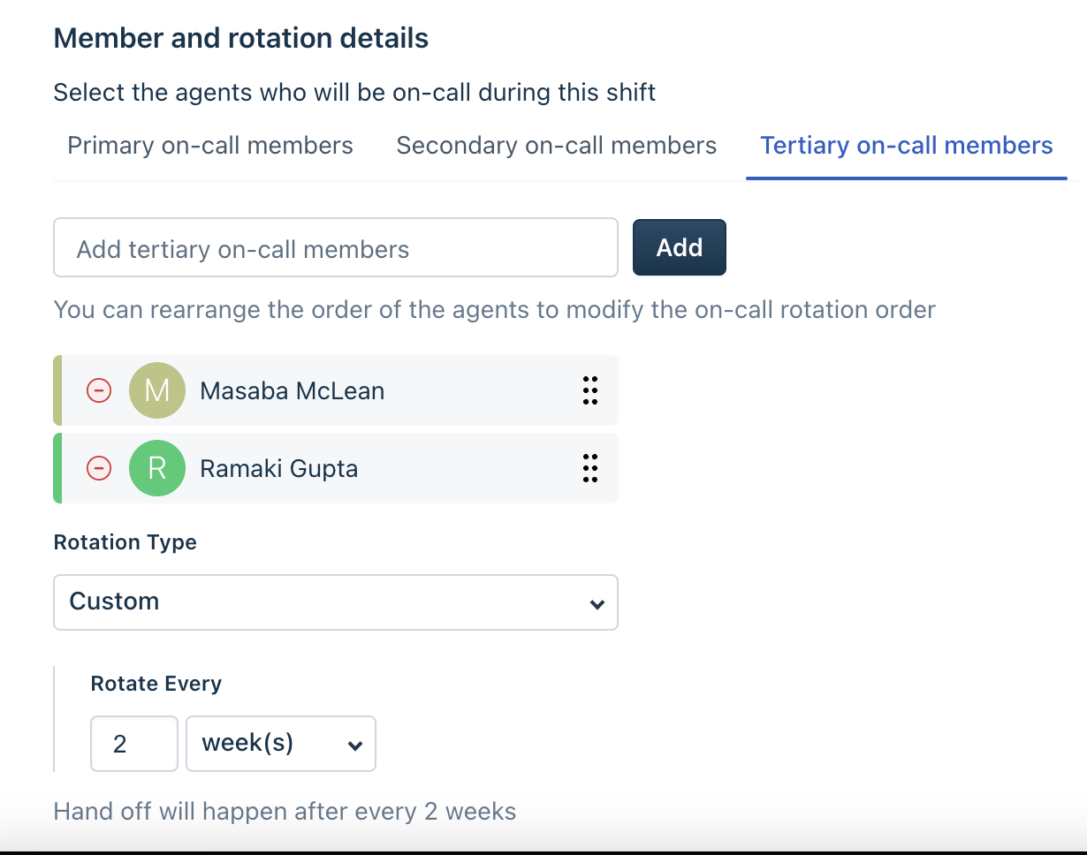The height and width of the screenshot is (855, 1087).
Task: Click the green color bar beside Ramaki Gupta
Action: click(57, 468)
